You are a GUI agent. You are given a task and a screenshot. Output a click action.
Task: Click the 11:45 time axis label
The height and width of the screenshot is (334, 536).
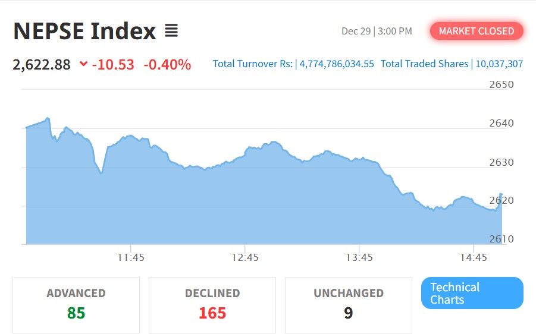coord(131,257)
